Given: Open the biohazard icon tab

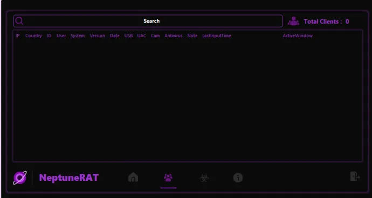Looking at the screenshot, I should [x=204, y=178].
